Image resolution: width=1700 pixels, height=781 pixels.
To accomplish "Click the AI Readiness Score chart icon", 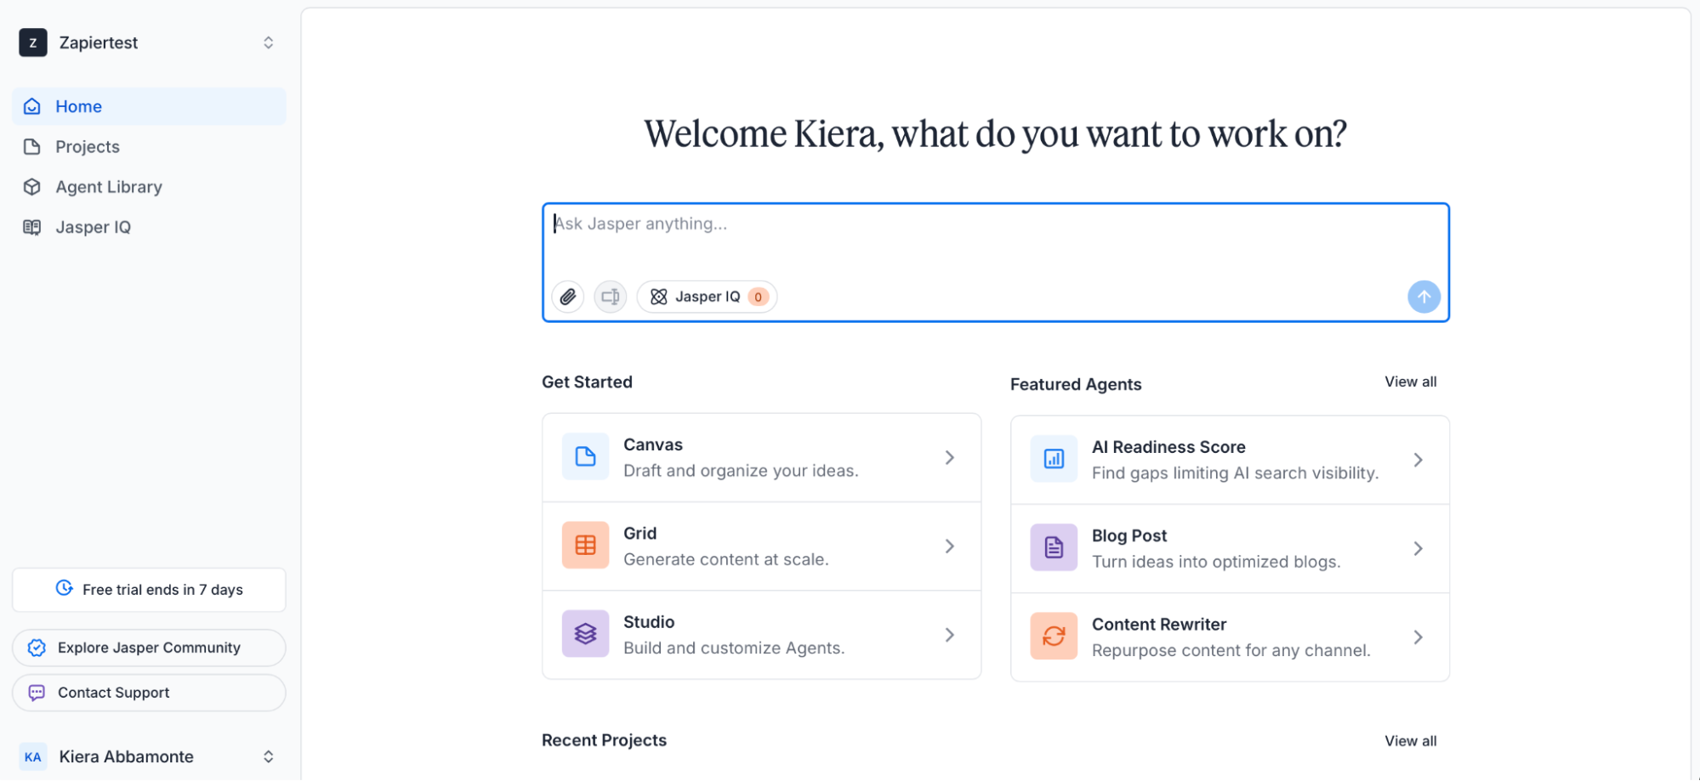I will (1054, 459).
